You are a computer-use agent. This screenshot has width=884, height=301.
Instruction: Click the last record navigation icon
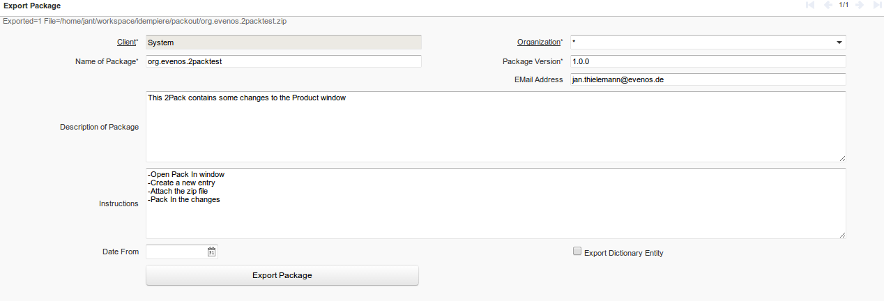877,5
